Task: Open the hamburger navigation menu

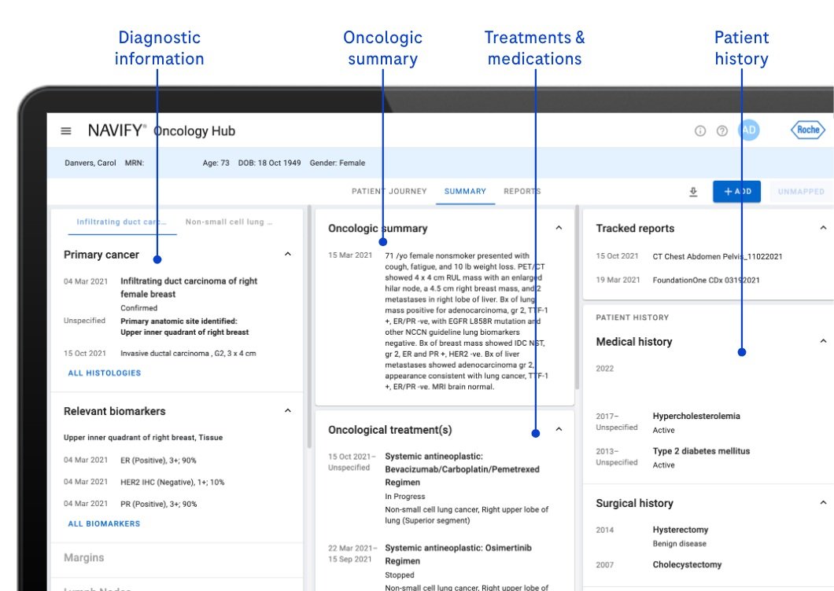Action: (x=66, y=130)
